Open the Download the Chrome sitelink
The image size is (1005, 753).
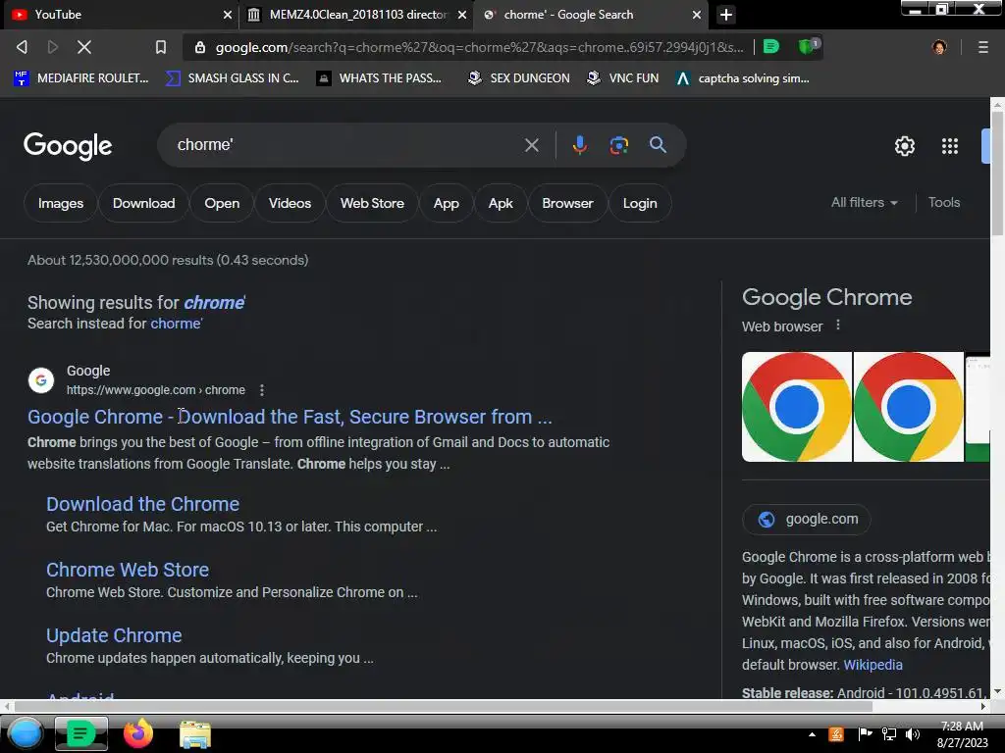click(142, 504)
